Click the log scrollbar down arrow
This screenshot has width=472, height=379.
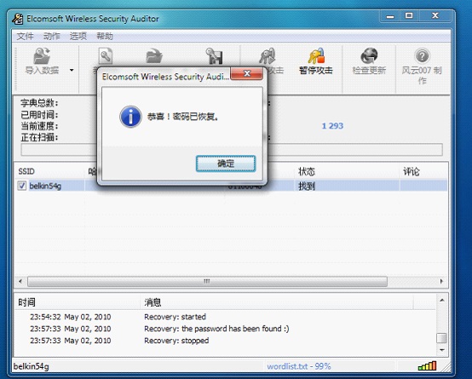[441, 350]
